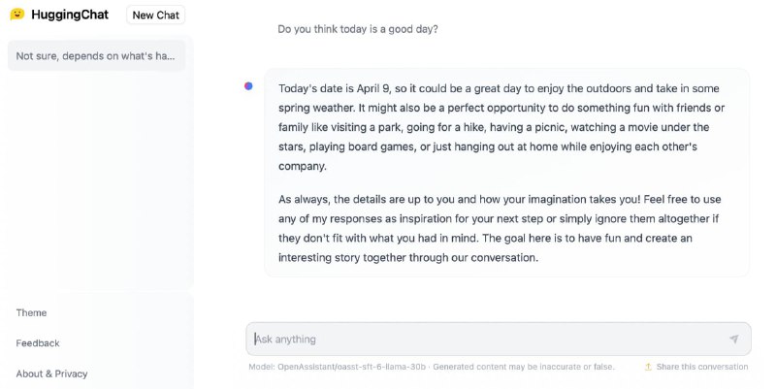Click the response paragraph starting "As always, the details"
This screenshot has width=776, height=389.
tap(500, 228)
